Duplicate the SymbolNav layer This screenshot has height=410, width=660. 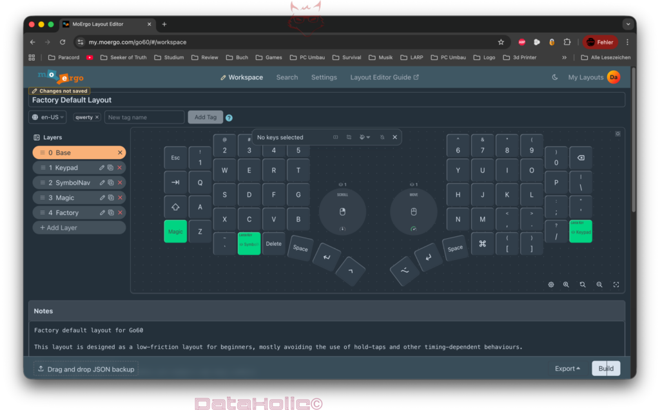111,183
